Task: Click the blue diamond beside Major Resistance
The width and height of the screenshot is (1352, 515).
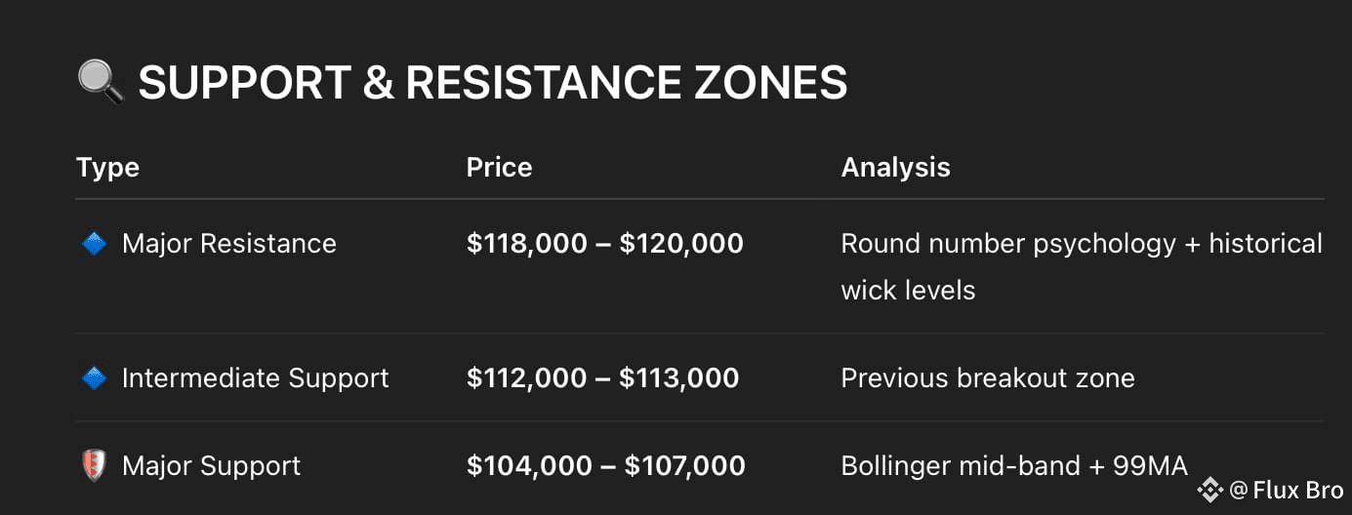Action: [x=93, y=243]
